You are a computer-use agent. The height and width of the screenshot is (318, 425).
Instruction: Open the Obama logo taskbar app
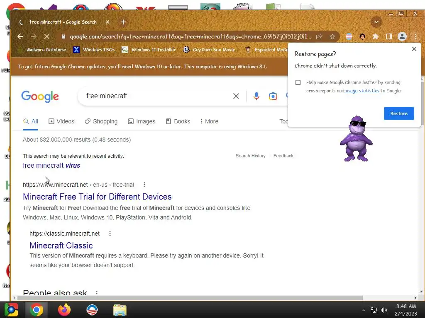pos(92,310)
